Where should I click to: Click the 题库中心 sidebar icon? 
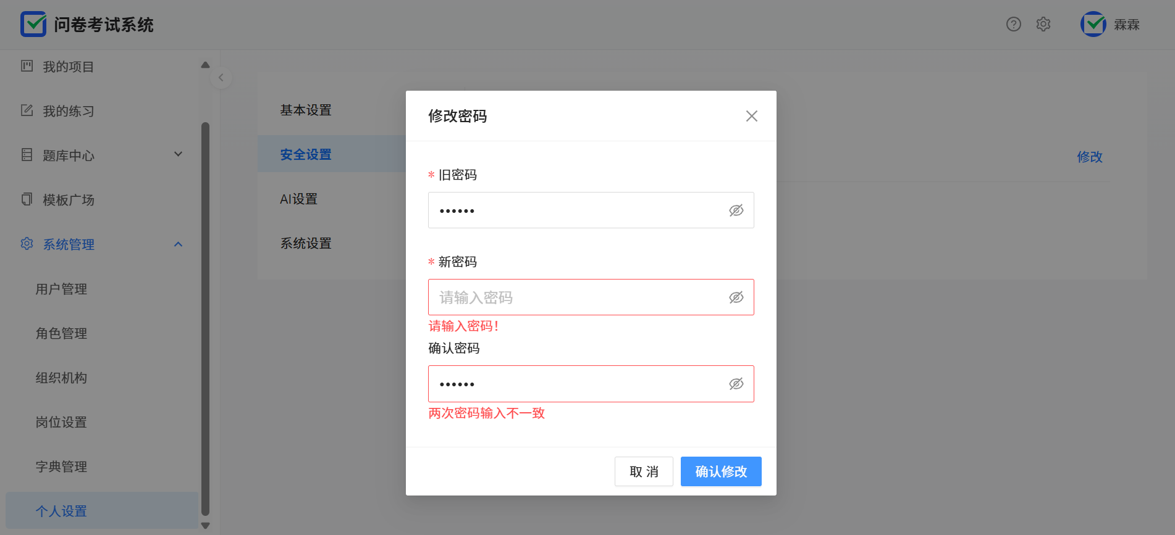point(27,155)
